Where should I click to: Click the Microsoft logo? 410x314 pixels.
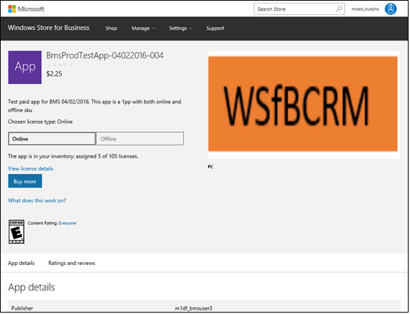pyautogui.click(x=26, y=9)
